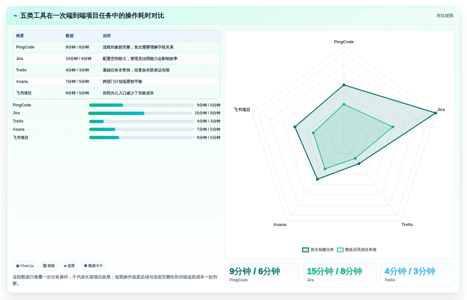
Task: Toggle the 首次创建任务 legend series
Action: click(x=318, y=250)
